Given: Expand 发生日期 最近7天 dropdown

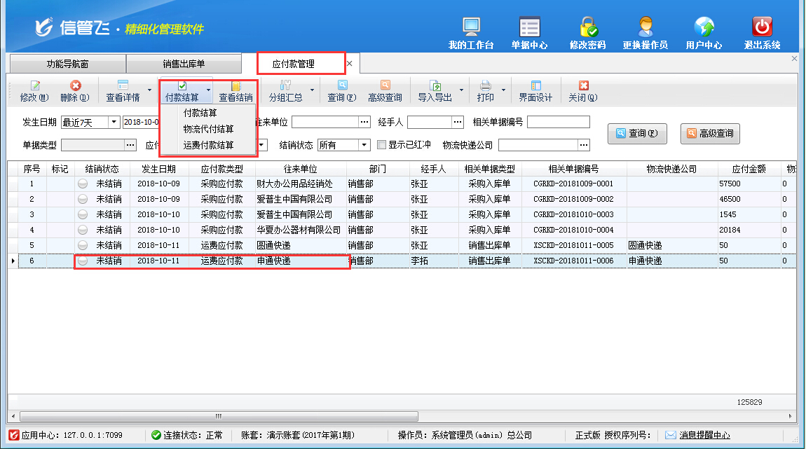Looking at the screenshot, I should 114,123.
